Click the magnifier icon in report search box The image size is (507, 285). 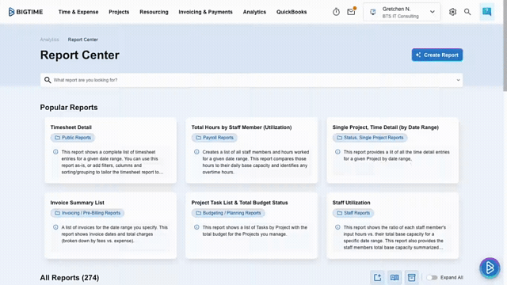coord(48,80)
